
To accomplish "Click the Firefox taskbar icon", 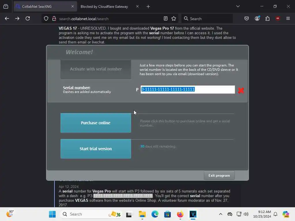I will click(x=180, y=214).
